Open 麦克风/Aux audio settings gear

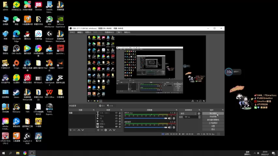click(x=174, y=118)
